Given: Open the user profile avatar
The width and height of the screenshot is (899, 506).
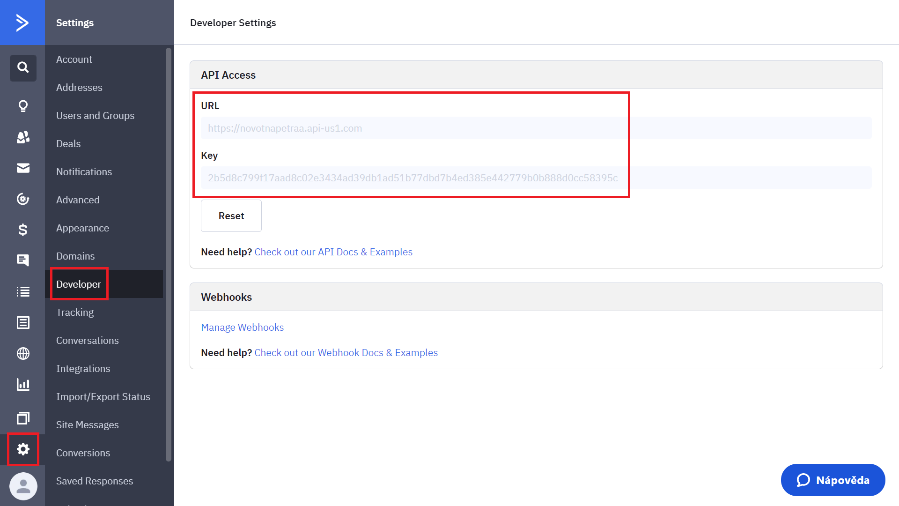Looking at the screenshot, I should [x=23, y=486].
